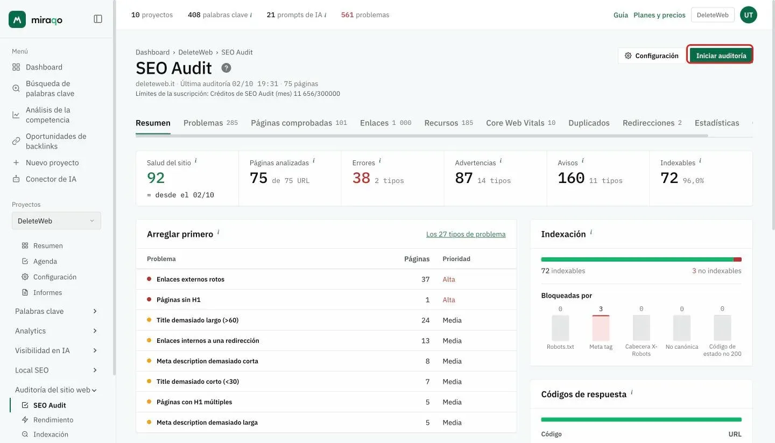Image resolution: width=775 pixels, height=443 pixels.
Task: Open the Enlaces tab
Action: pyautogui.click(x=385, y=123)
